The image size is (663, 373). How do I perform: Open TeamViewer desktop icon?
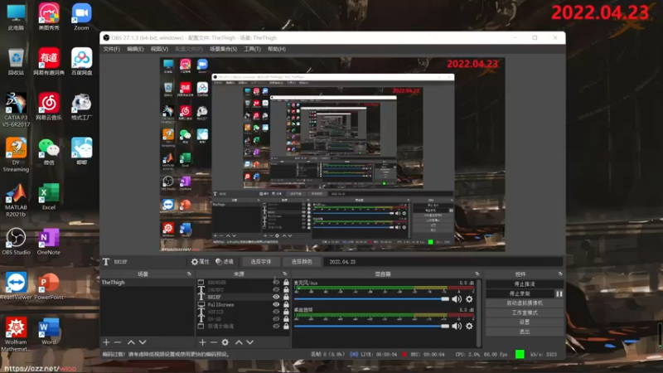pyautogui.click(x=16, y=286)
